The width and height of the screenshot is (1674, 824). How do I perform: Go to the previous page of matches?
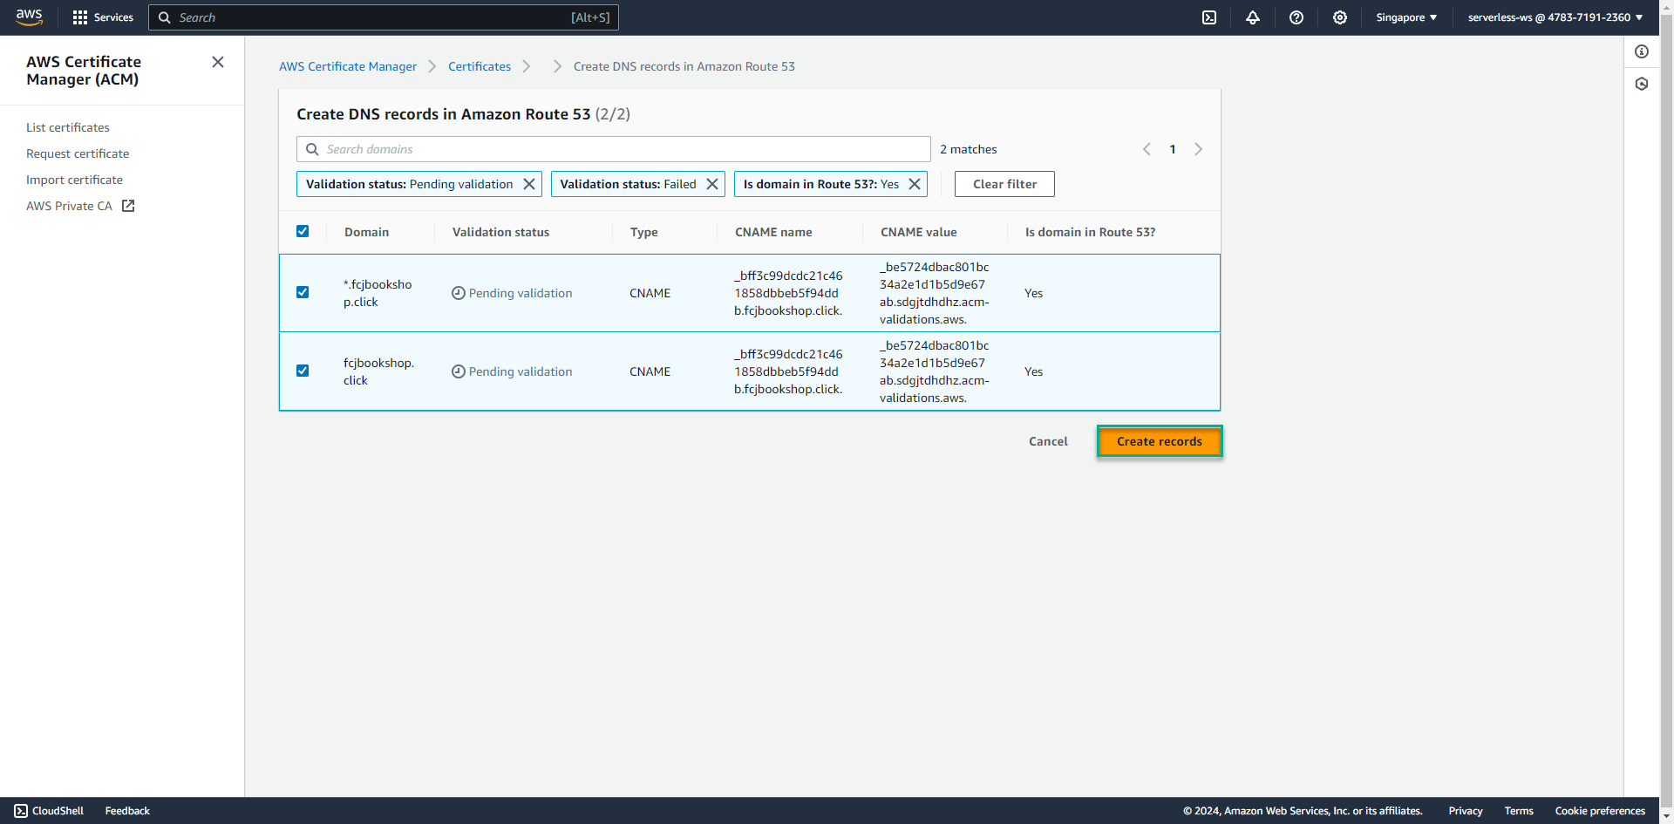(x=1147, y=149)
